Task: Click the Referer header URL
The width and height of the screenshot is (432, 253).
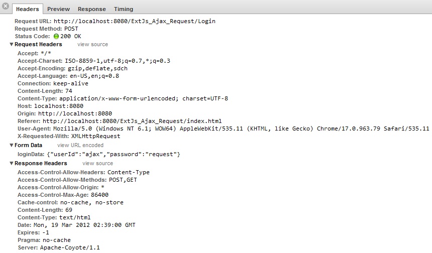Action: [132, 121]
